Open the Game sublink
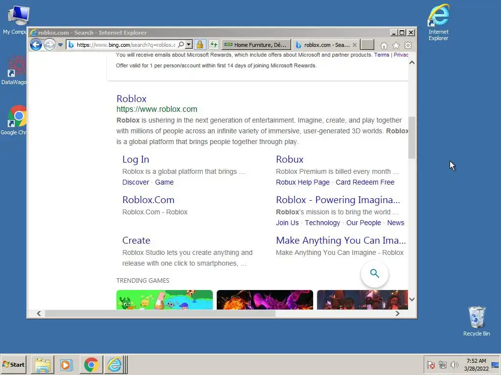The height and width of the screenshot is (375, 501). tap(164, 182)
